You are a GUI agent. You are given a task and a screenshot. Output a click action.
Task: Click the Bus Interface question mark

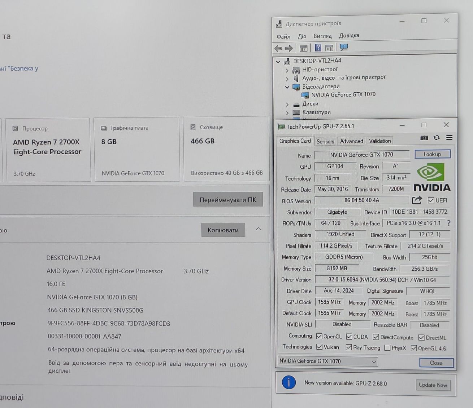[448, 223]
